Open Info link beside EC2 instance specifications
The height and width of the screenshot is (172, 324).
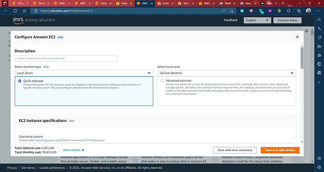pyautogui.click(x=71, y=121)
